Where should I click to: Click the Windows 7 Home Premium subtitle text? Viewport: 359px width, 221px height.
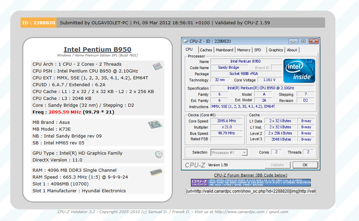point(98,55)
